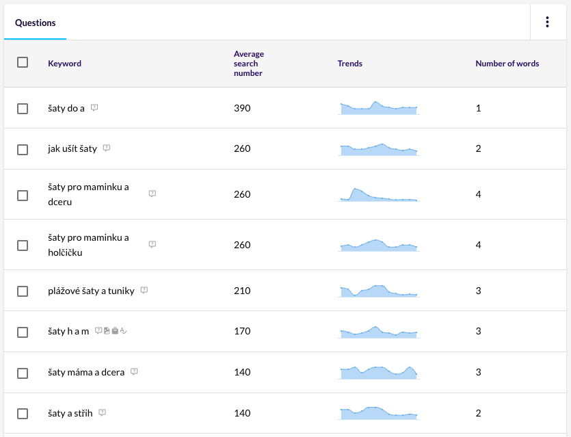The width and height of the screenshot is (571, 437).
Task: Enable checkbox for "šaty máma a dcera"
Action: 23,373
